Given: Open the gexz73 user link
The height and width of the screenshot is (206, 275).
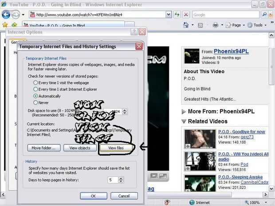Looking at the screenshot, I should 247,137.
